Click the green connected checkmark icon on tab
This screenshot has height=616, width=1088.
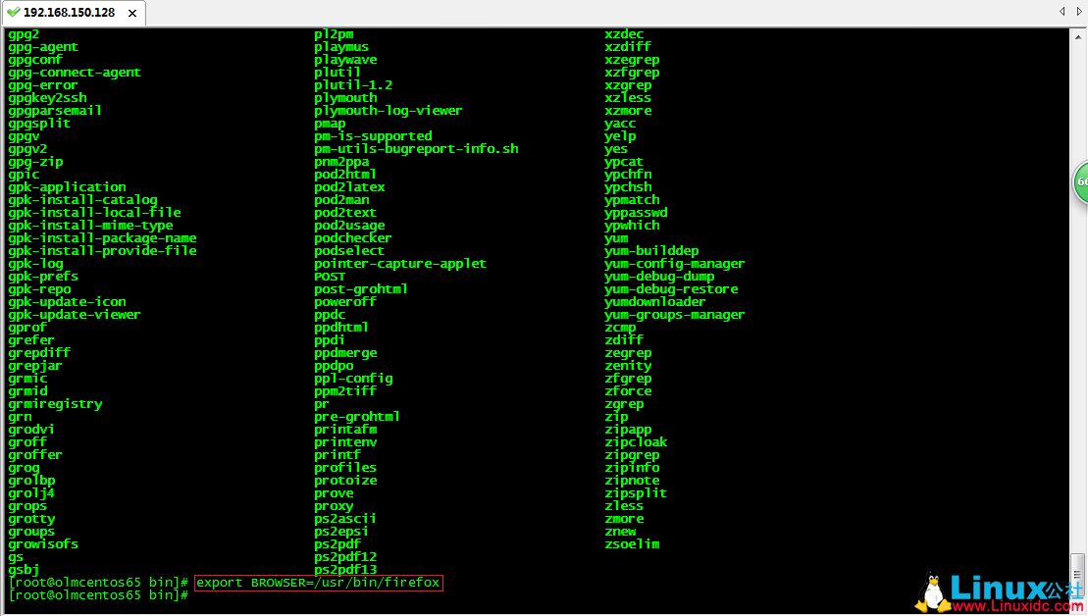[13, 12]
